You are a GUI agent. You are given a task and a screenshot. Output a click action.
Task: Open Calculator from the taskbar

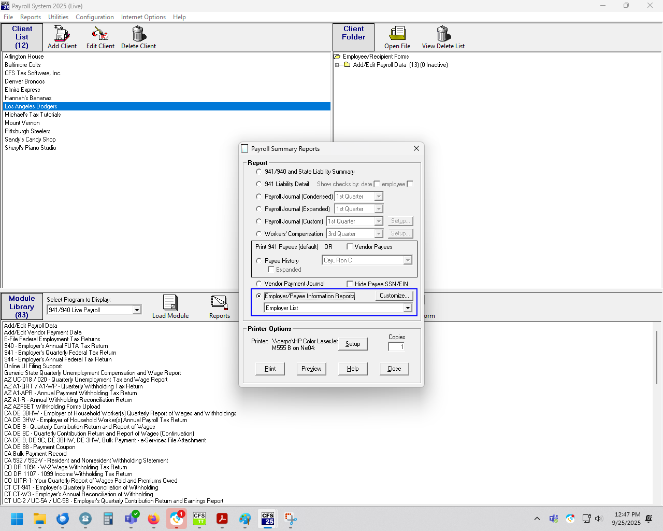(108, 519)
